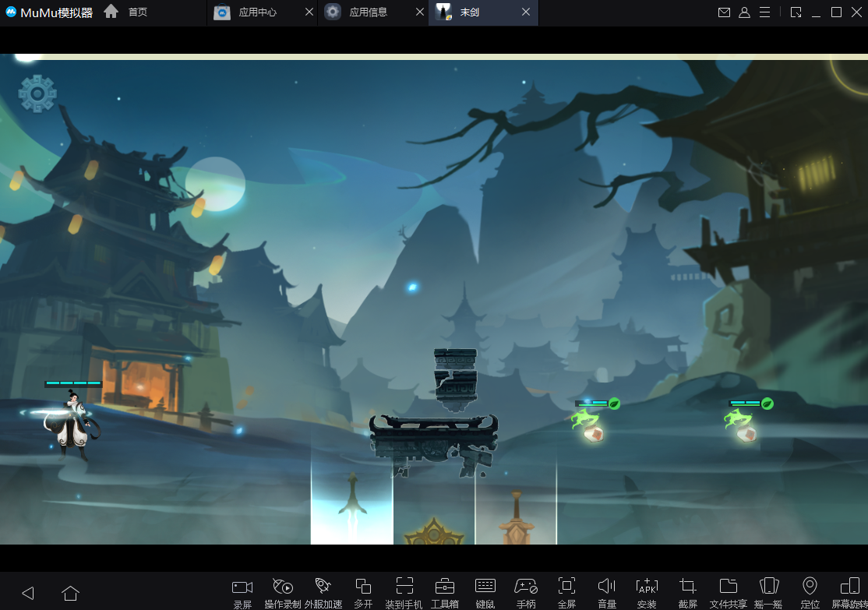The height and width of the screenshot is (610, 868).
Task: Open 键鼠 keyboard mouse settings
Action: (x=485, y=593)
